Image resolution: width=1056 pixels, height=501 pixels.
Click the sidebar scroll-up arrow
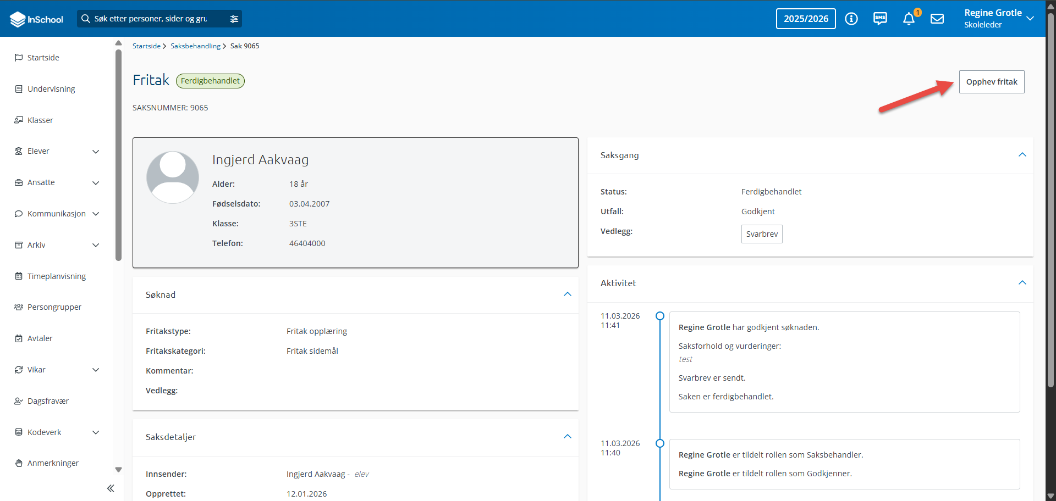click(x=118, y=43)
